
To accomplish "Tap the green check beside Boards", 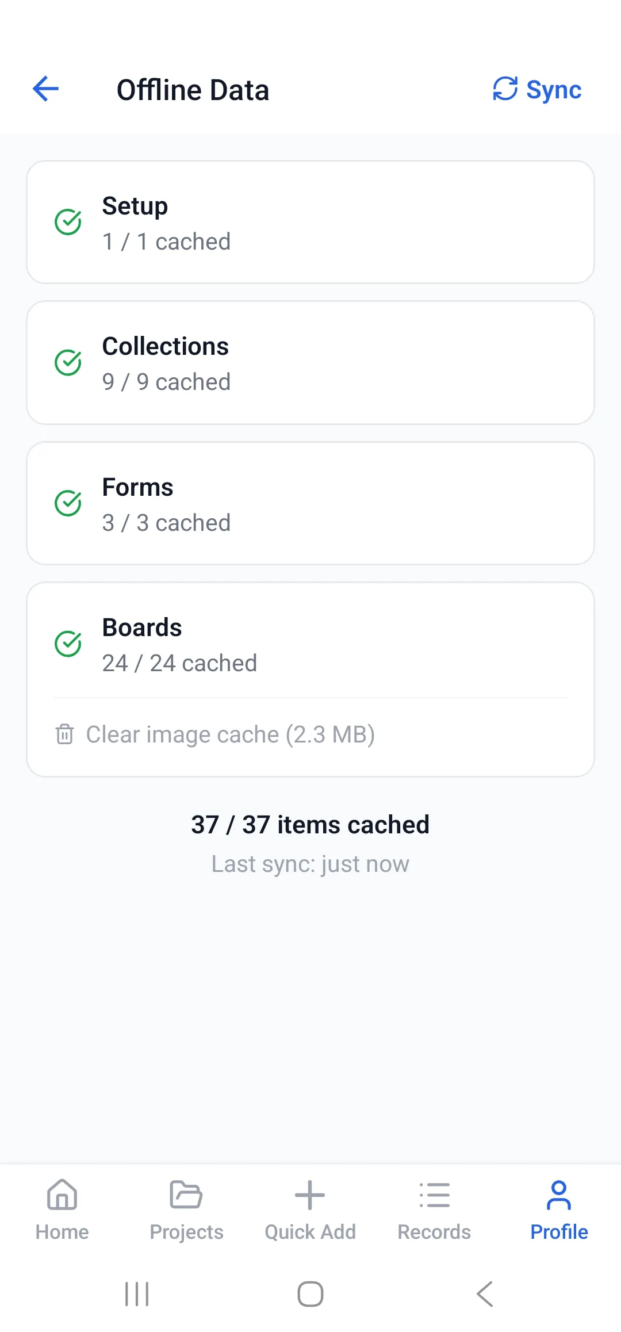I will coord(68,644).
